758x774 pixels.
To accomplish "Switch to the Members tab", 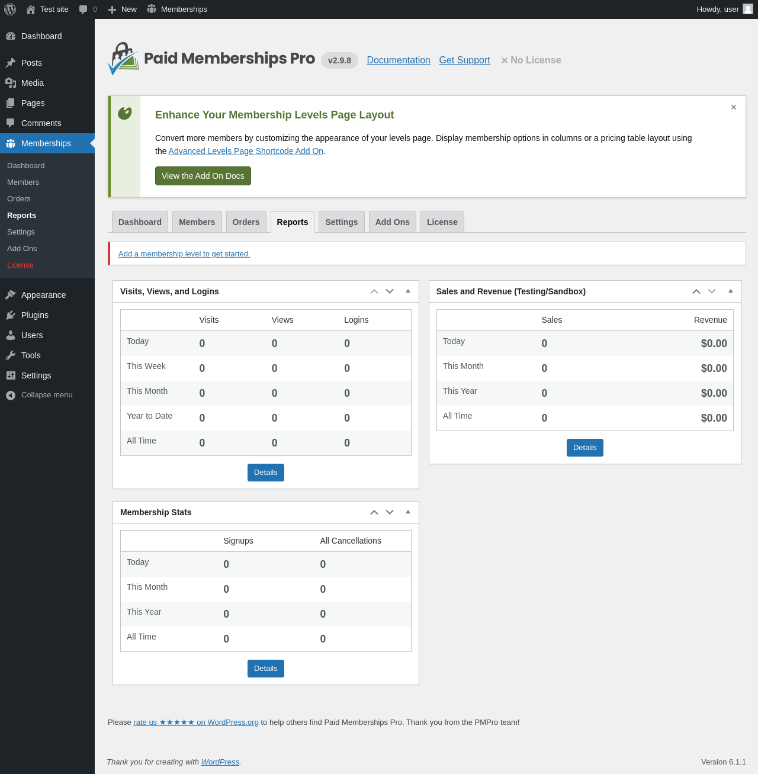I will pos(197,222).
